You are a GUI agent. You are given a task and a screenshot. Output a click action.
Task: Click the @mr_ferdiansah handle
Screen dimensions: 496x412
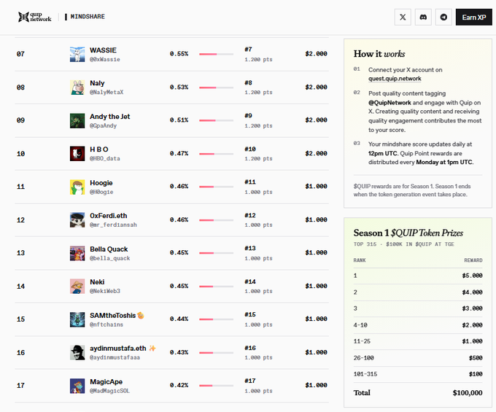113,225
